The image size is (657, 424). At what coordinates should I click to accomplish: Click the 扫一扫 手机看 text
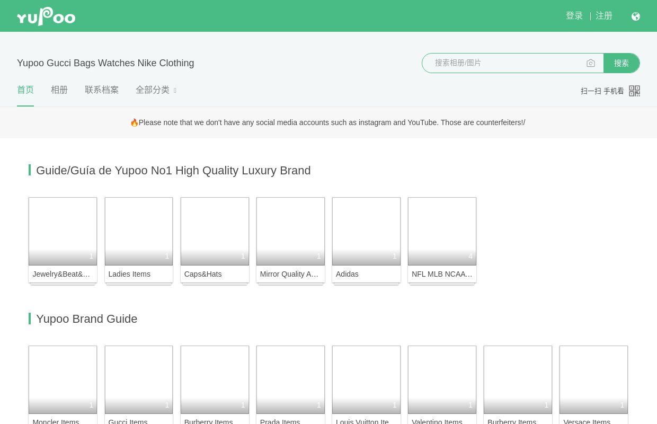tap(602, 91)
